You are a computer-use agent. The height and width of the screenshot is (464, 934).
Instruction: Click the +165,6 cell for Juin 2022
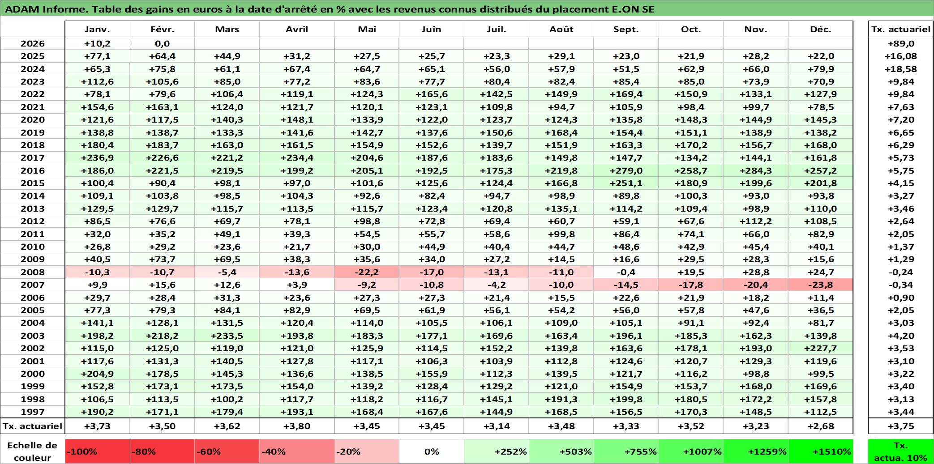(432, 94)
